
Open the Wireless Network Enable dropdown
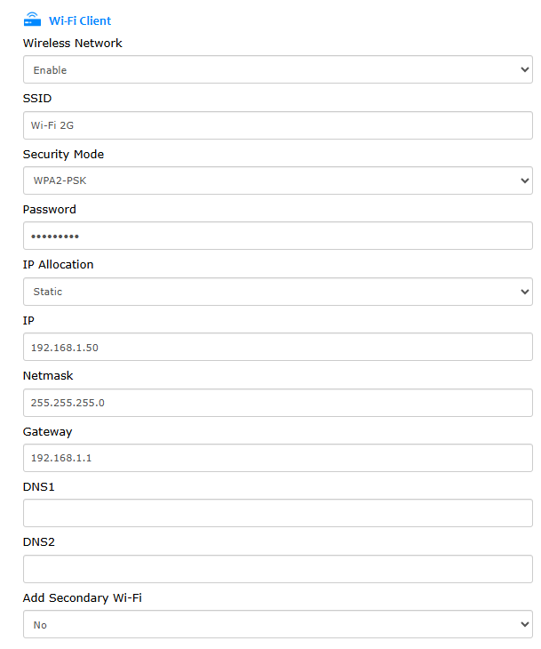(277, 69)
